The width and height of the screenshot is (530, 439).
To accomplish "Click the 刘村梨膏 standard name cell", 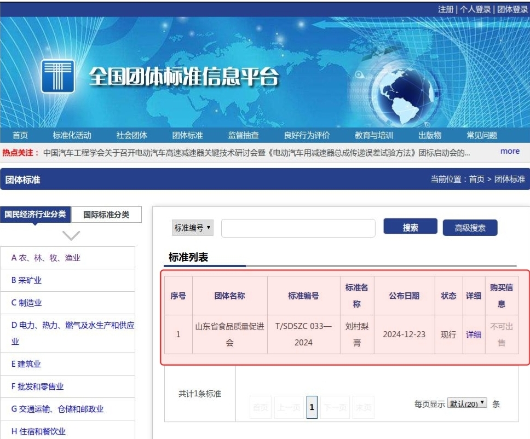I will pyautogui.click(x=357, y=334).
